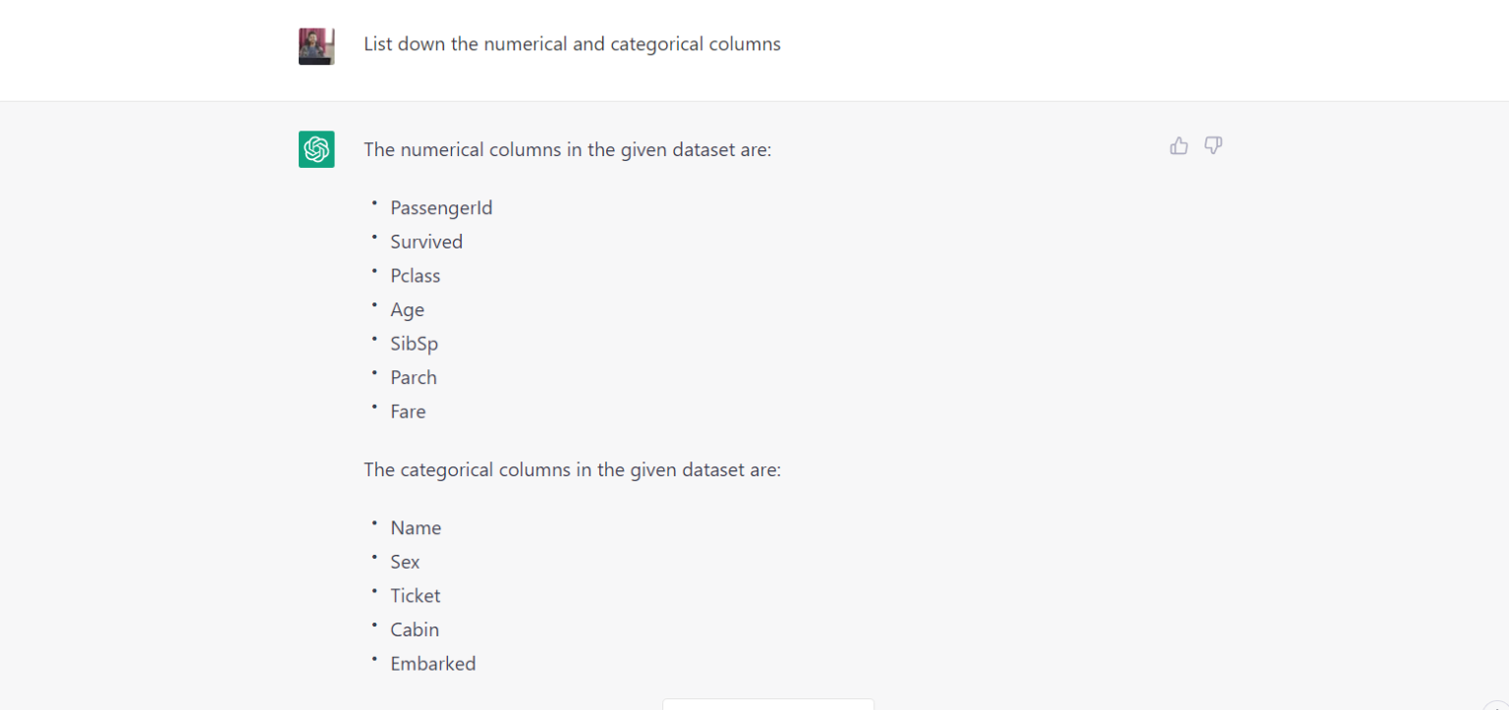Click the Name list item
Image resolution: width=1509 pixels, height=710 pixels.
pos(416,528)
